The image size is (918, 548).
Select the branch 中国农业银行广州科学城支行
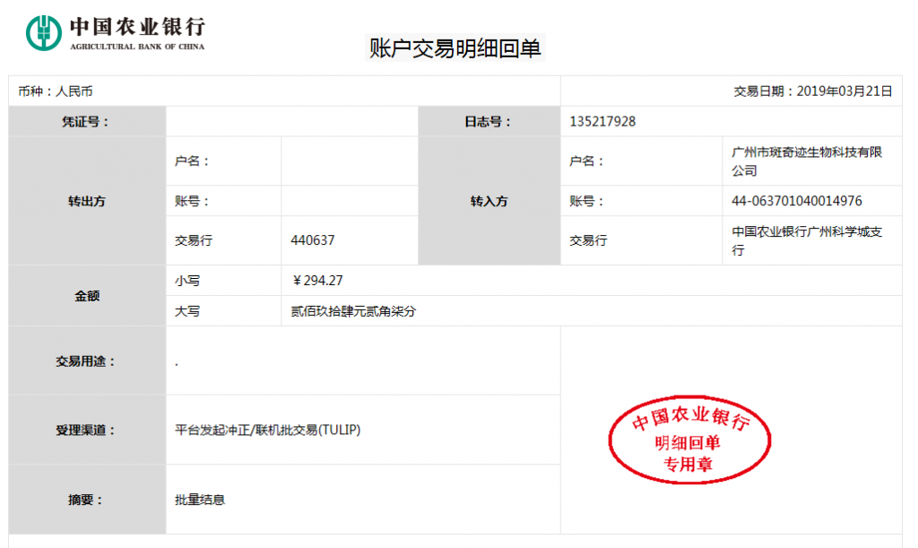[807, 240]
